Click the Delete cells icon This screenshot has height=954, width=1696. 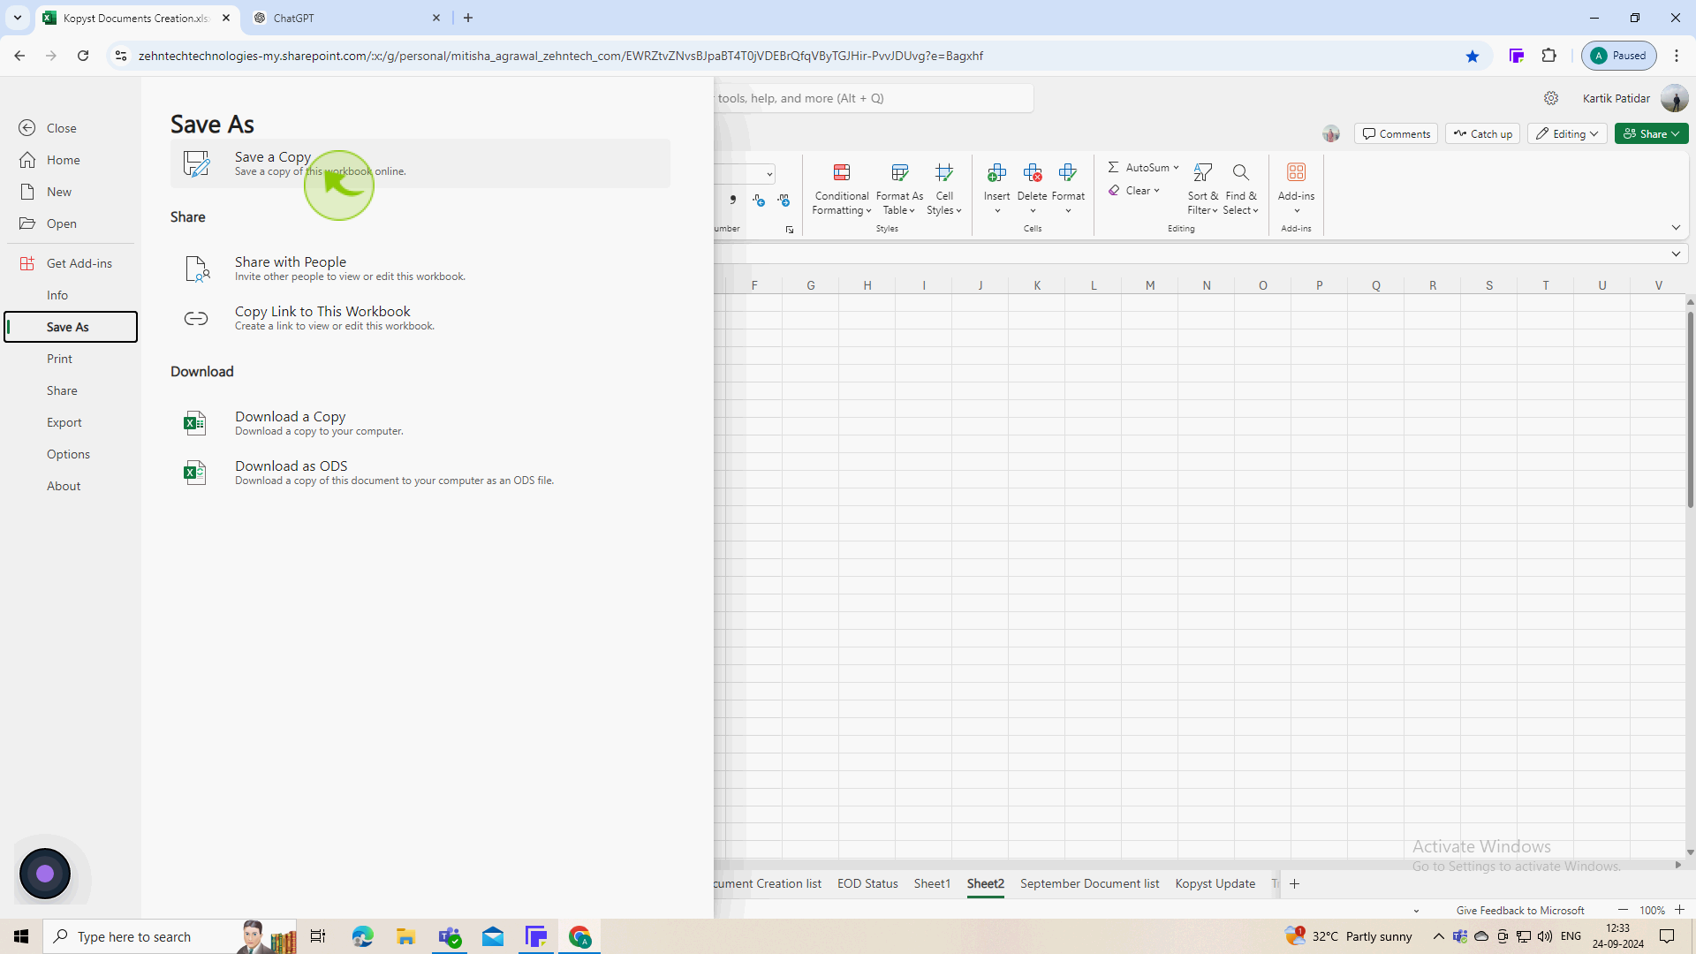pos(1032,172)
